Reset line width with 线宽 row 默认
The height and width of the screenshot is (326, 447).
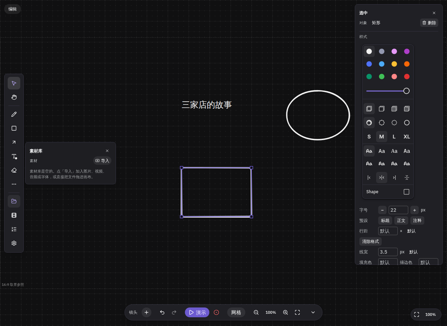[x=413, y=252]
